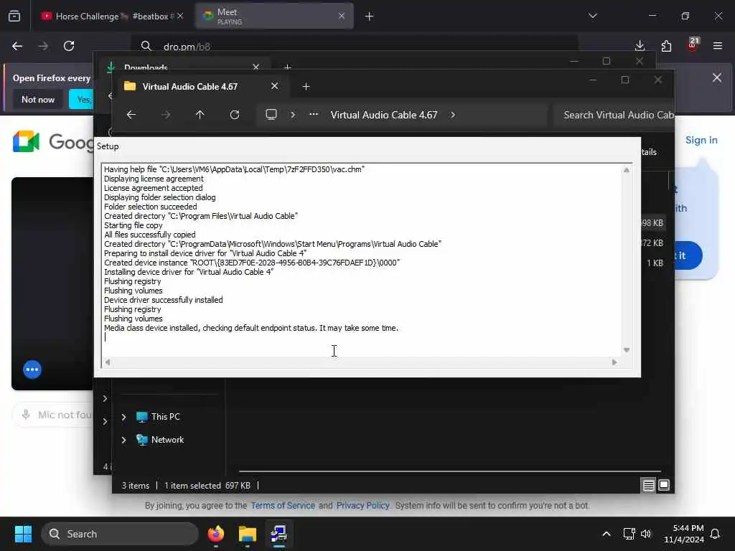Dismiss Open Firefox notification bar

[717, 77]
